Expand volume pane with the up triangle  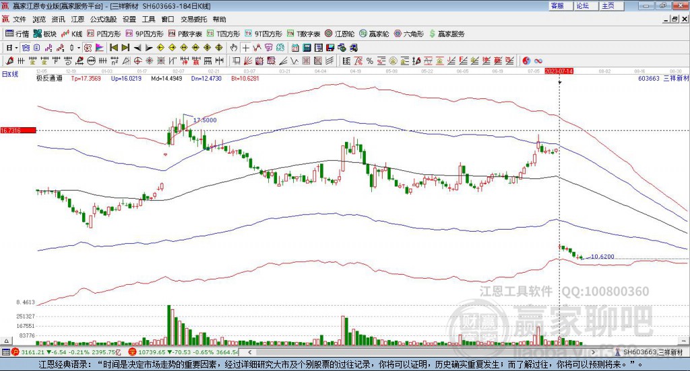[x=6, y=341]
